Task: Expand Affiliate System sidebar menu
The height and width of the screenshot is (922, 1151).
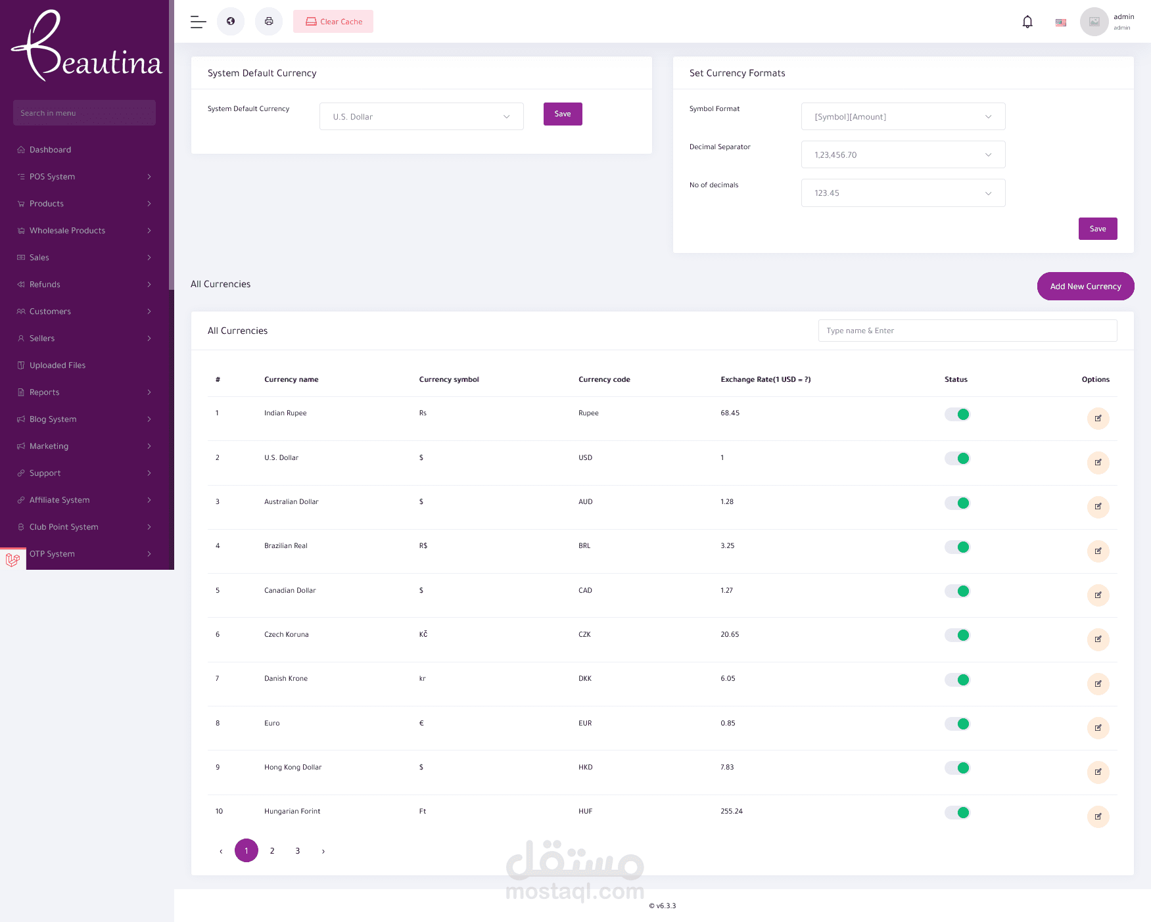Action: (x=84, y=500)
